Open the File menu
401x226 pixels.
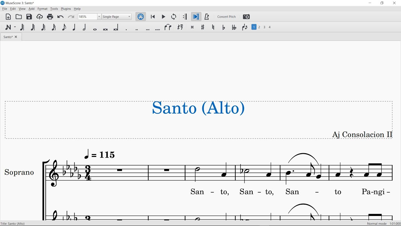(4, 9)
